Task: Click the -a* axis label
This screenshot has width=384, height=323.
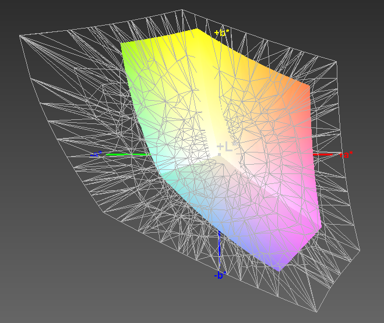Action: (x=96, y=154)
